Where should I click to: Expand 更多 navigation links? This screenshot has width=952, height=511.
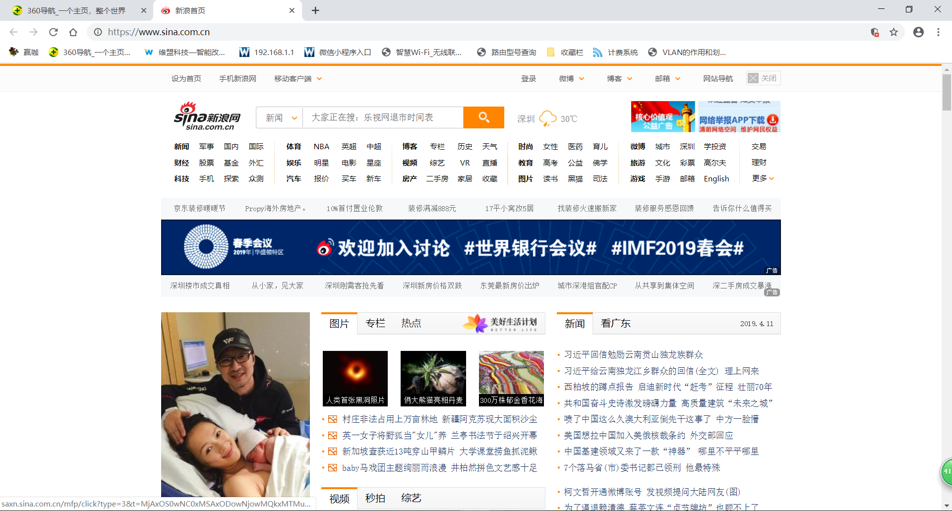[x=763, y=178]
